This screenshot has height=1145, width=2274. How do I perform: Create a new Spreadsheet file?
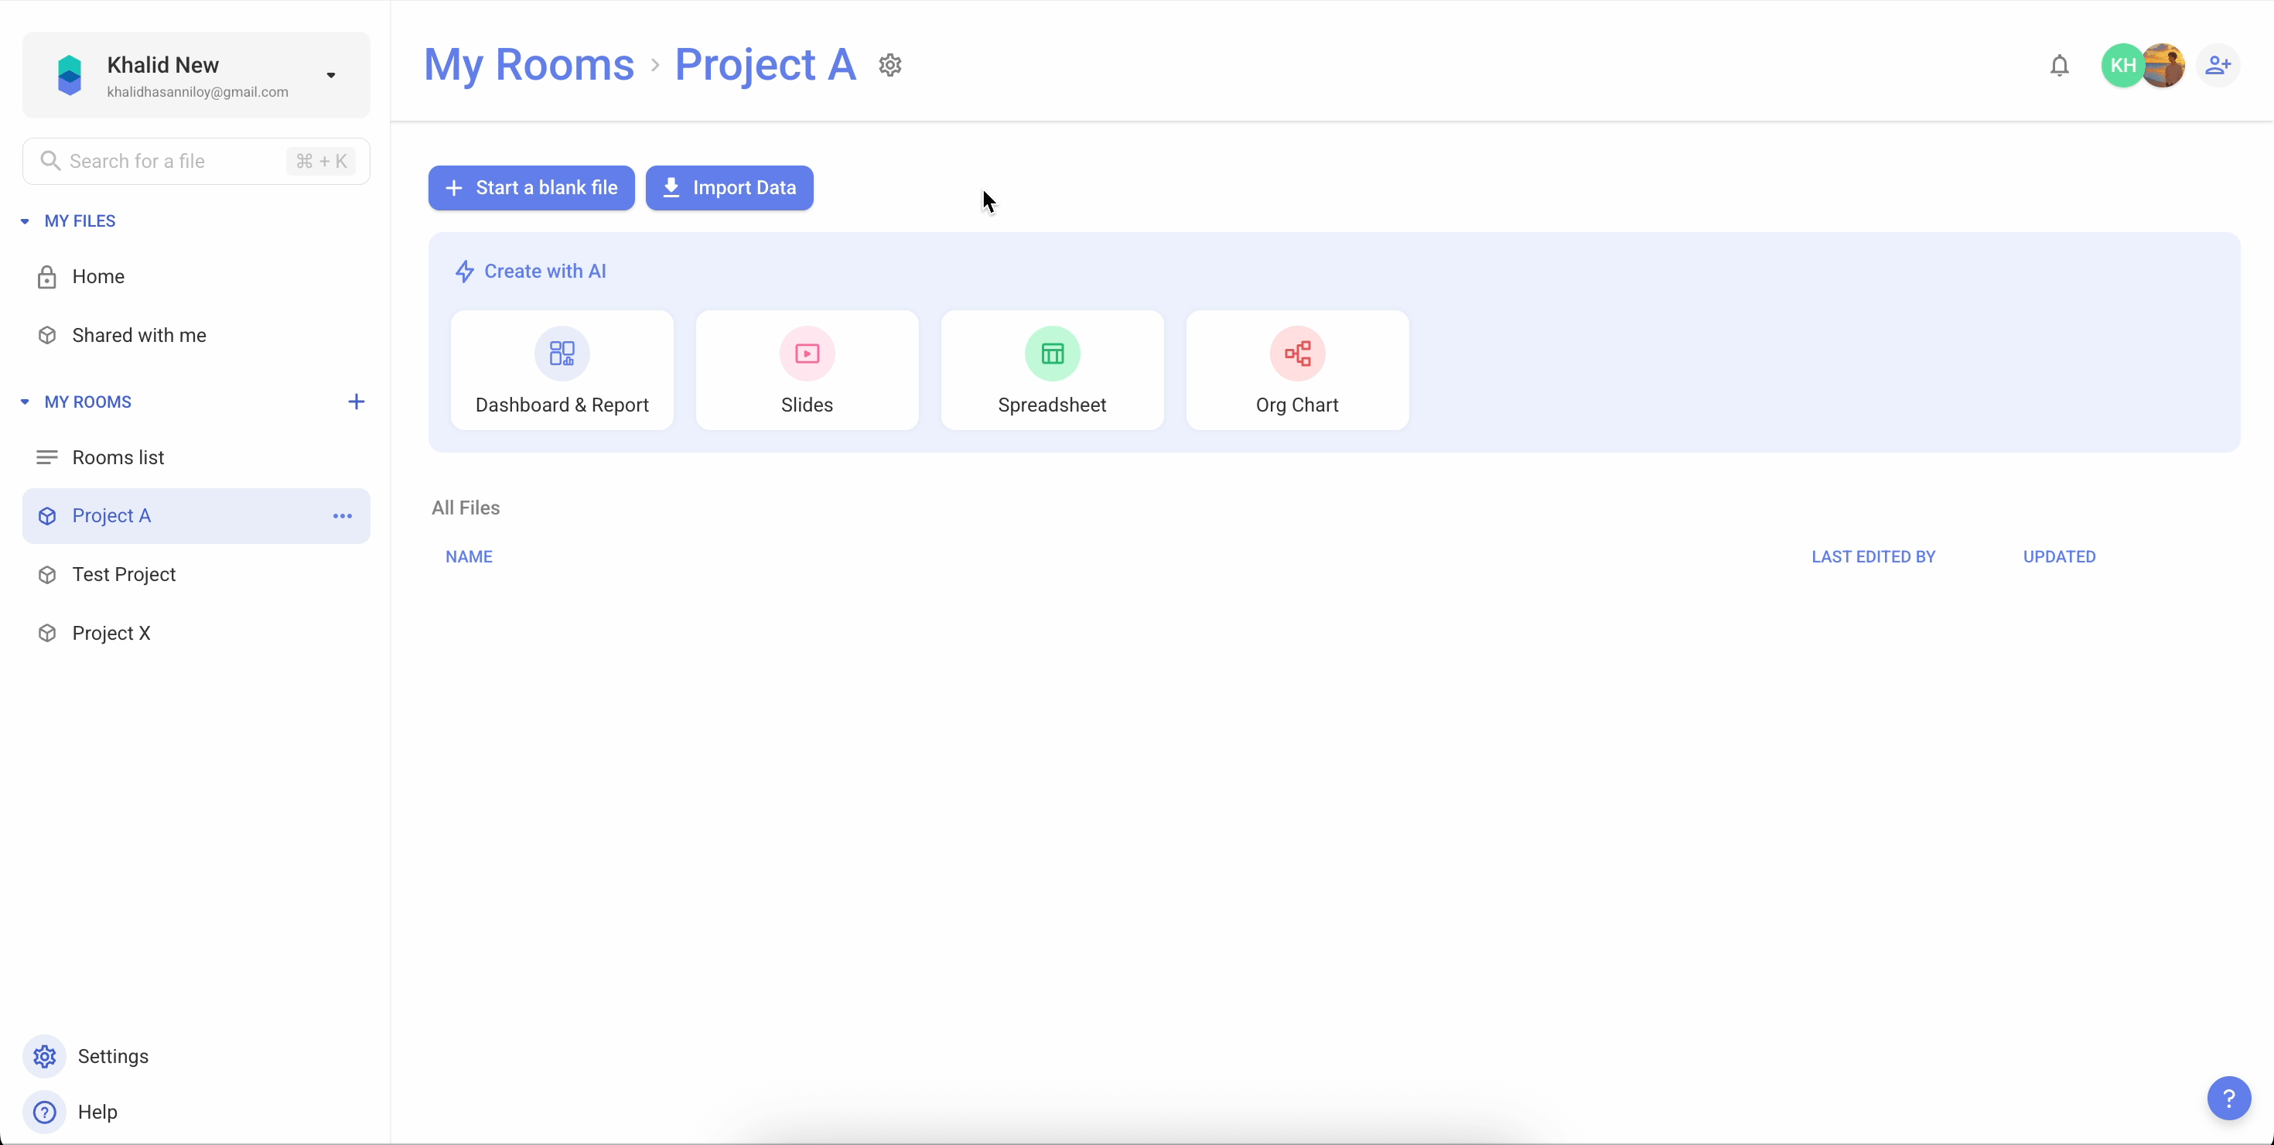click(x=1051, y=369)
